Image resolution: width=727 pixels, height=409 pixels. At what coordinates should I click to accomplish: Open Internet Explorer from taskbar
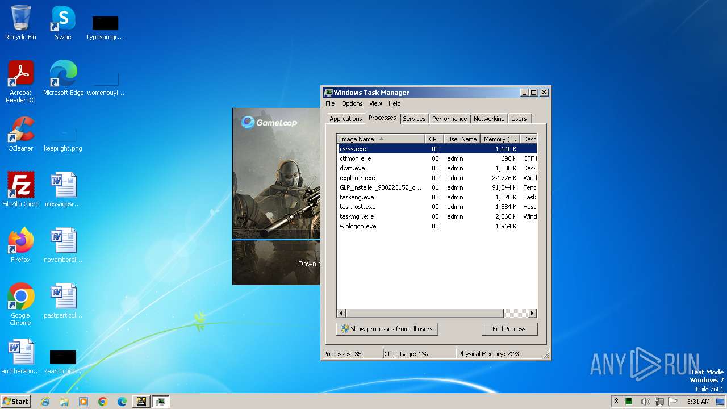[45, 402]
